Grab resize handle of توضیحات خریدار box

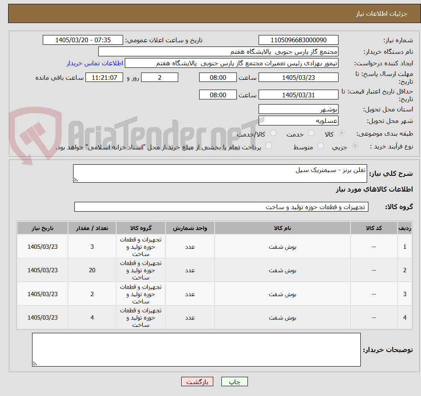tap(35, 364)
